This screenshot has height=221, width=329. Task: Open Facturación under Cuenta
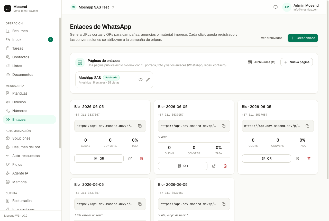click(29, 201)
